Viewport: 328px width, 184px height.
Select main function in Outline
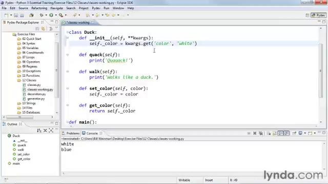pos(16,164)
